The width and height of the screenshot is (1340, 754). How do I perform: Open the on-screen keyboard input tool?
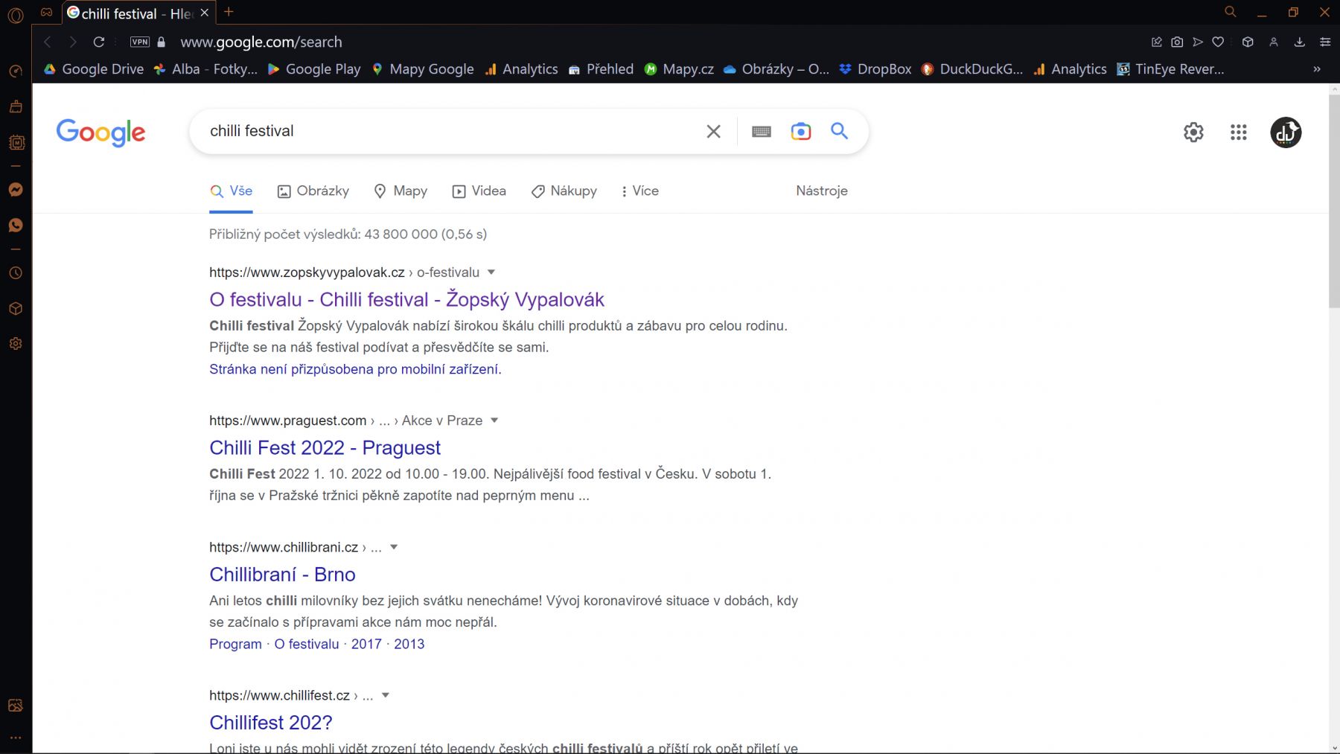761,132
